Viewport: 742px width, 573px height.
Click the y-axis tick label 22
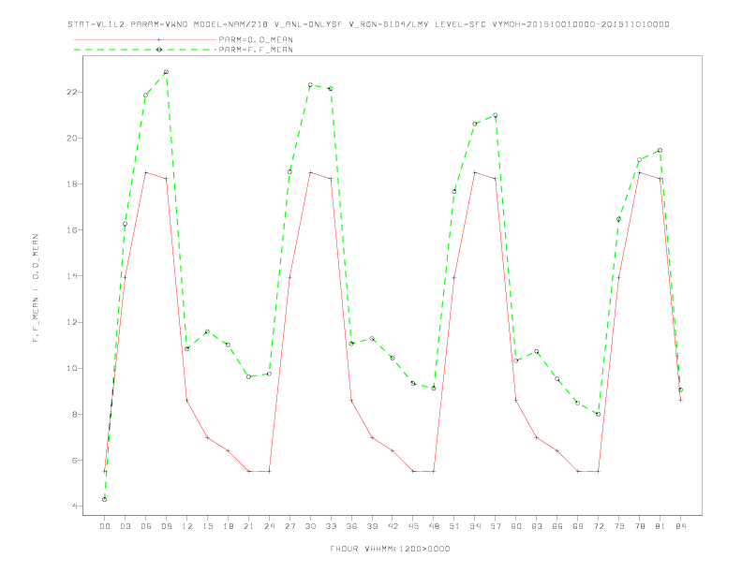[x=72, y=92]
